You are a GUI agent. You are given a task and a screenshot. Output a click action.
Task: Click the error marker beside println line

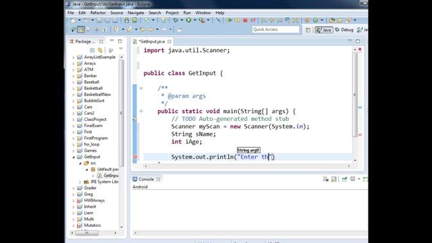[135, 157]
